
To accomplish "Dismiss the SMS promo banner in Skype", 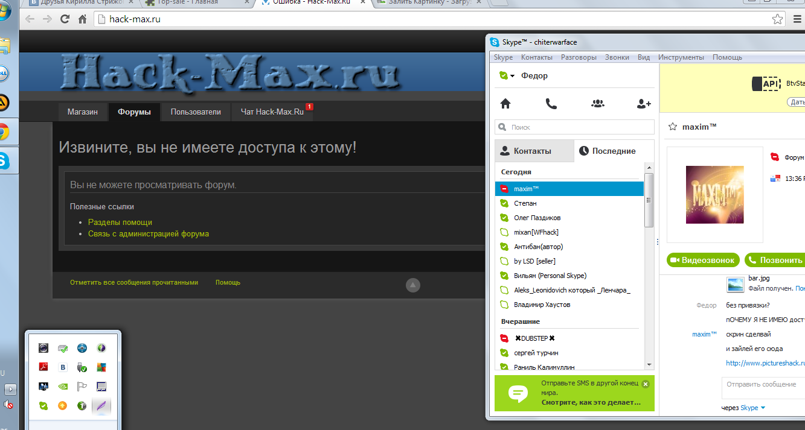I will [645, 384].
